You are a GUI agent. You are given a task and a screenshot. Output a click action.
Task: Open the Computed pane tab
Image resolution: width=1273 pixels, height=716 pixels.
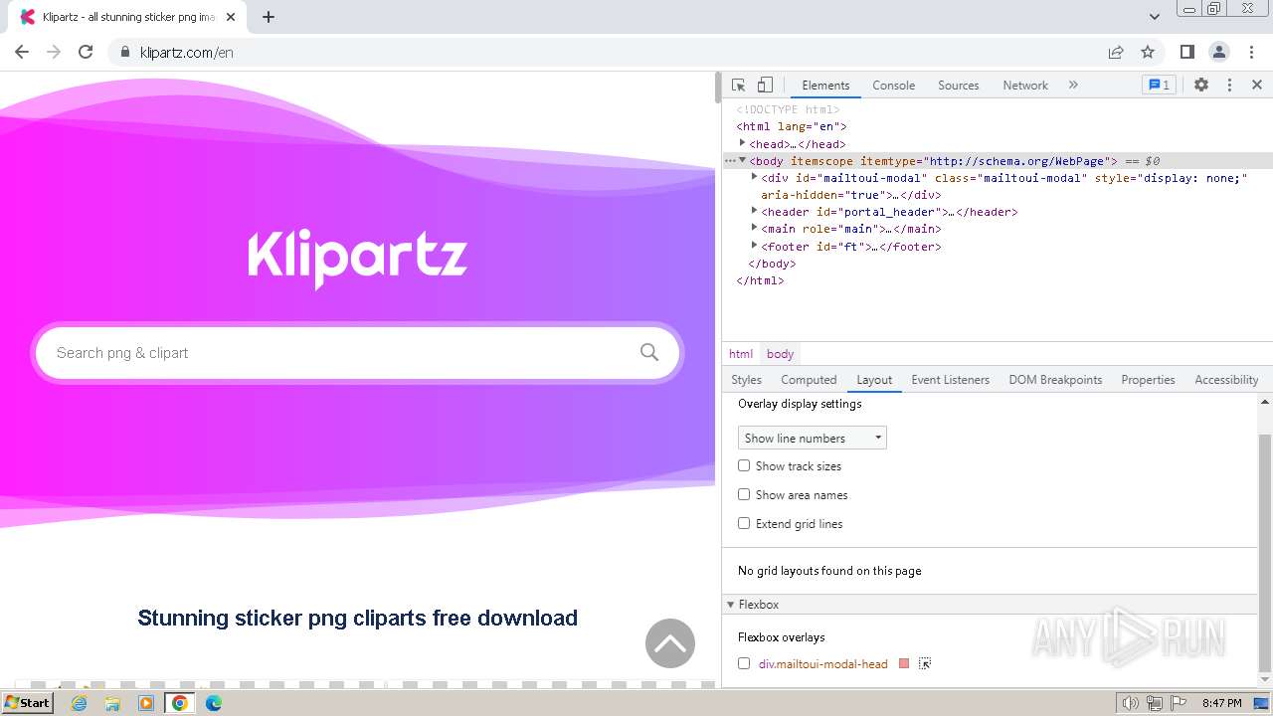coord(809,380)
